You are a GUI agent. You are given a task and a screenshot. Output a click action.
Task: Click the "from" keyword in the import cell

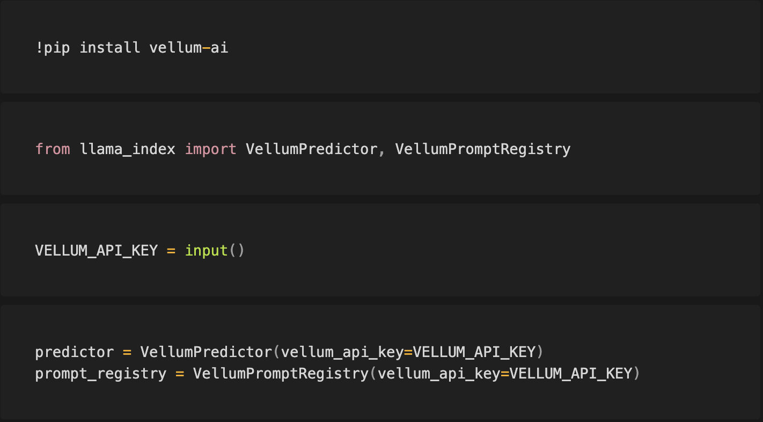[x=53, y=149]
